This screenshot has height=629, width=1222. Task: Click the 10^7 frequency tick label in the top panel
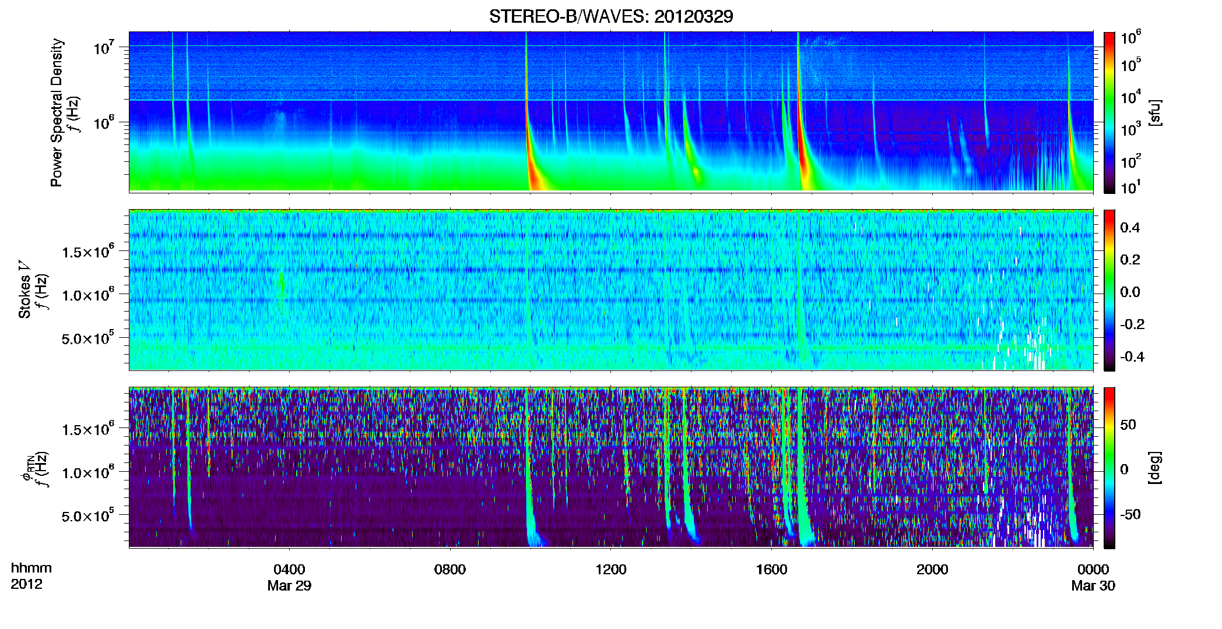104,48
